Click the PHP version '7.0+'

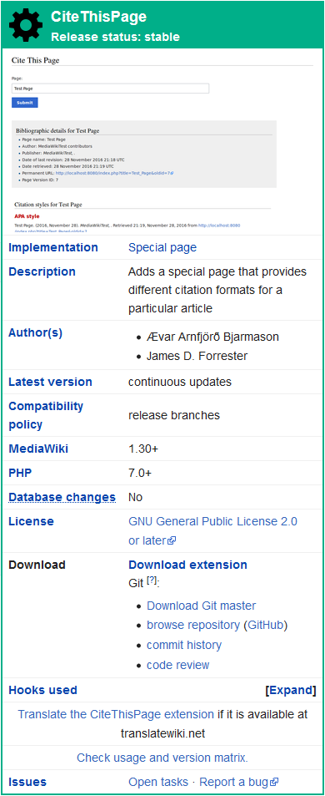click(140, 473)
